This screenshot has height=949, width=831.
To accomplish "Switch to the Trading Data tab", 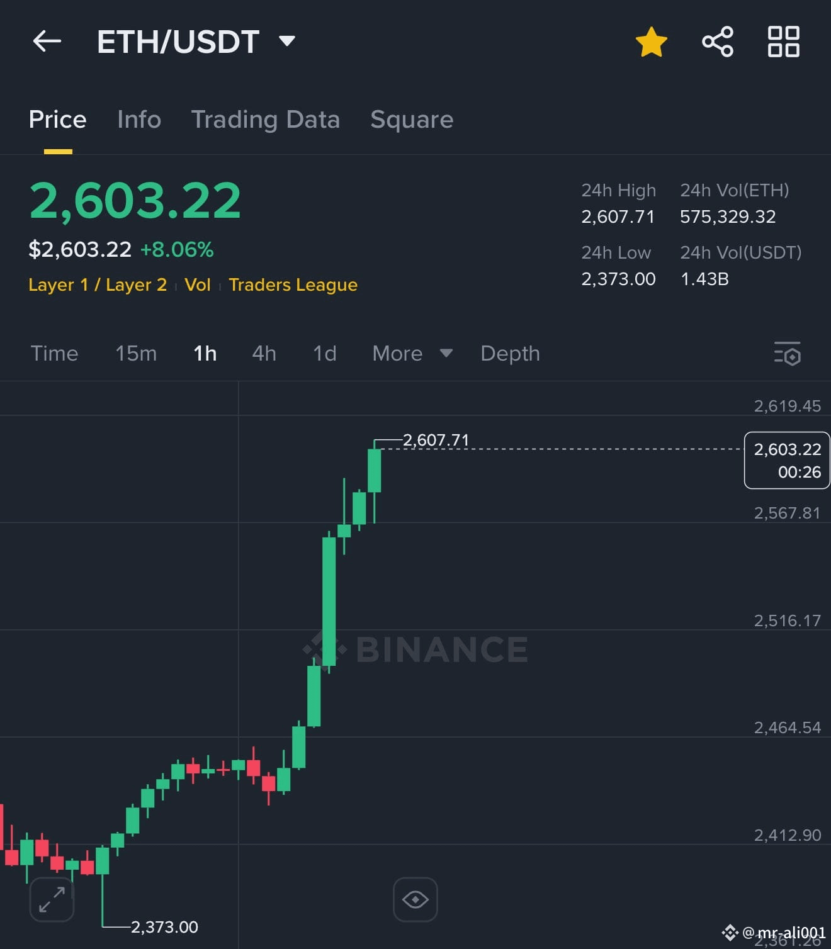I will [266, 120].
